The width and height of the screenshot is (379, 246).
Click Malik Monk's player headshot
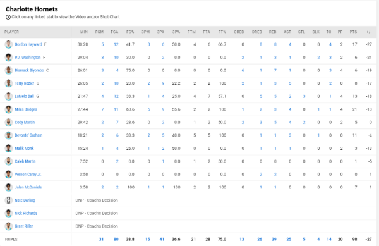click(8, 148)
